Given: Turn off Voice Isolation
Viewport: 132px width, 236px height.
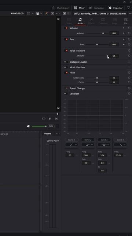Looking at the screenshot, I should [x=66, y=51].
